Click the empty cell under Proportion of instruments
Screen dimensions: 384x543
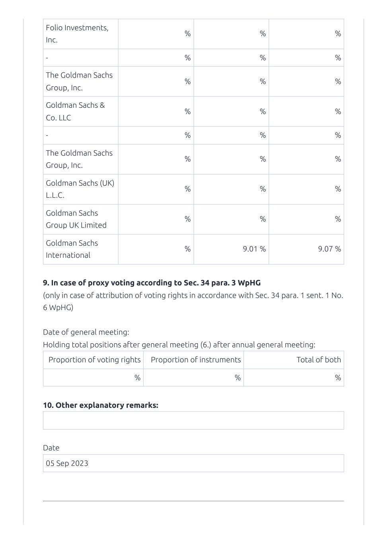pyautogui.click(x=194, y=378)
